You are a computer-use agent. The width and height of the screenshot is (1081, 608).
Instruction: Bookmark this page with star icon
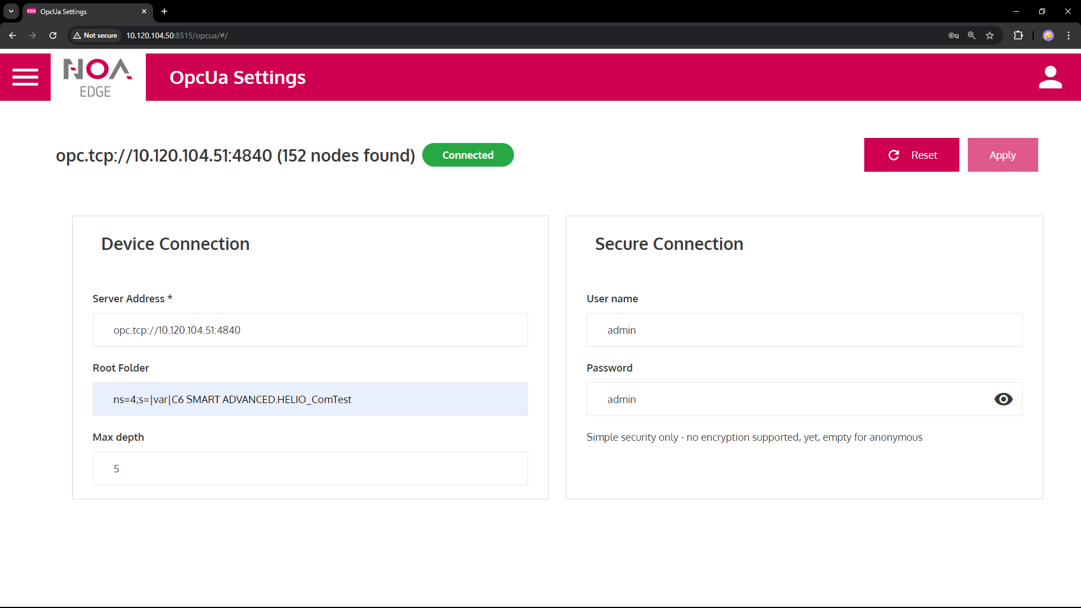pos(990,35)
